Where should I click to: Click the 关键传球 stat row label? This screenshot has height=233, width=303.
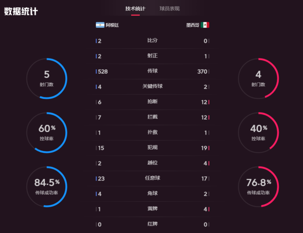coord(152,87)
